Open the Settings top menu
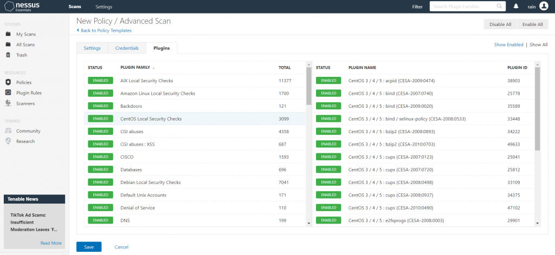Screen dimensions: 555x255 pos(104,6)
